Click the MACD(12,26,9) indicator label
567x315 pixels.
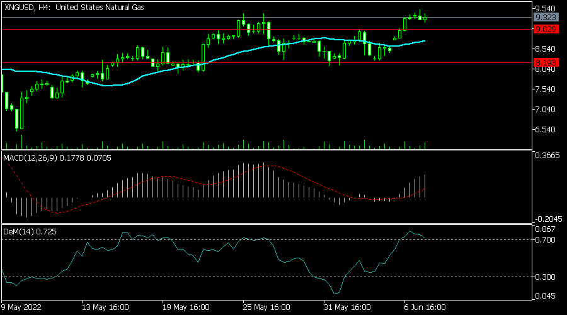(x=57, y=158)
